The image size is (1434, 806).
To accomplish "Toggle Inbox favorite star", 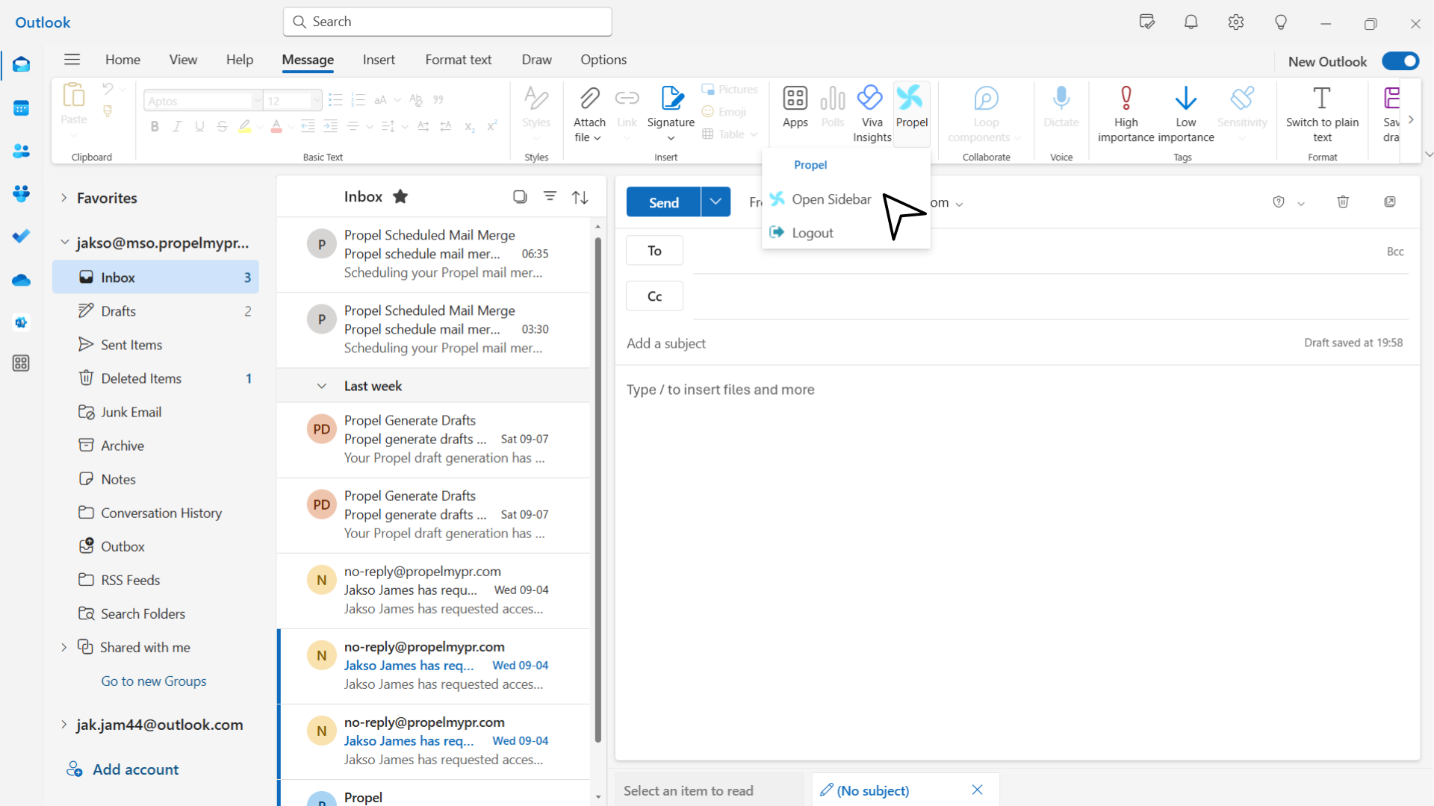I will coord(400,196).
